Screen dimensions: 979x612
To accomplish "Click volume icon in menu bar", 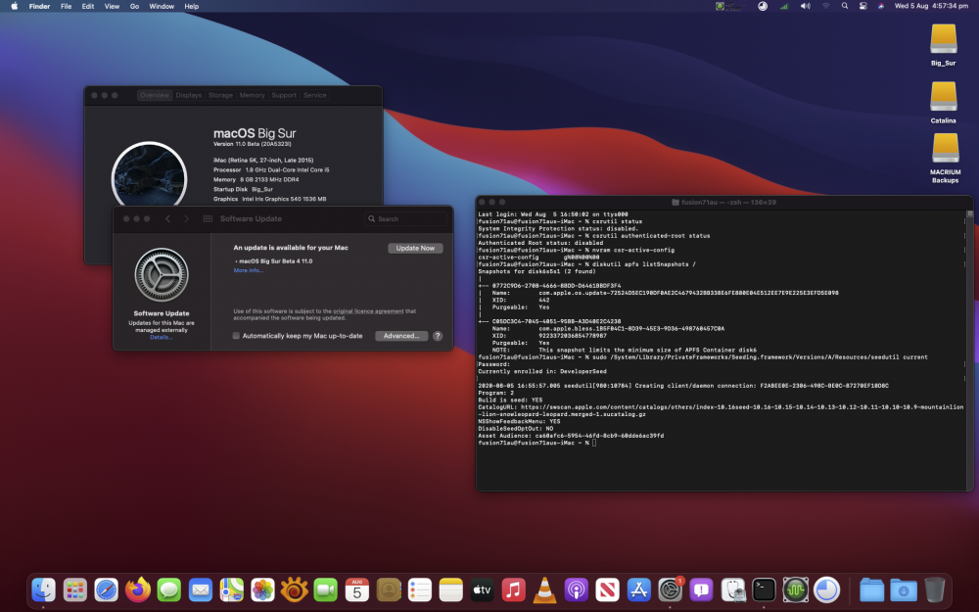I will pos(806,6).
